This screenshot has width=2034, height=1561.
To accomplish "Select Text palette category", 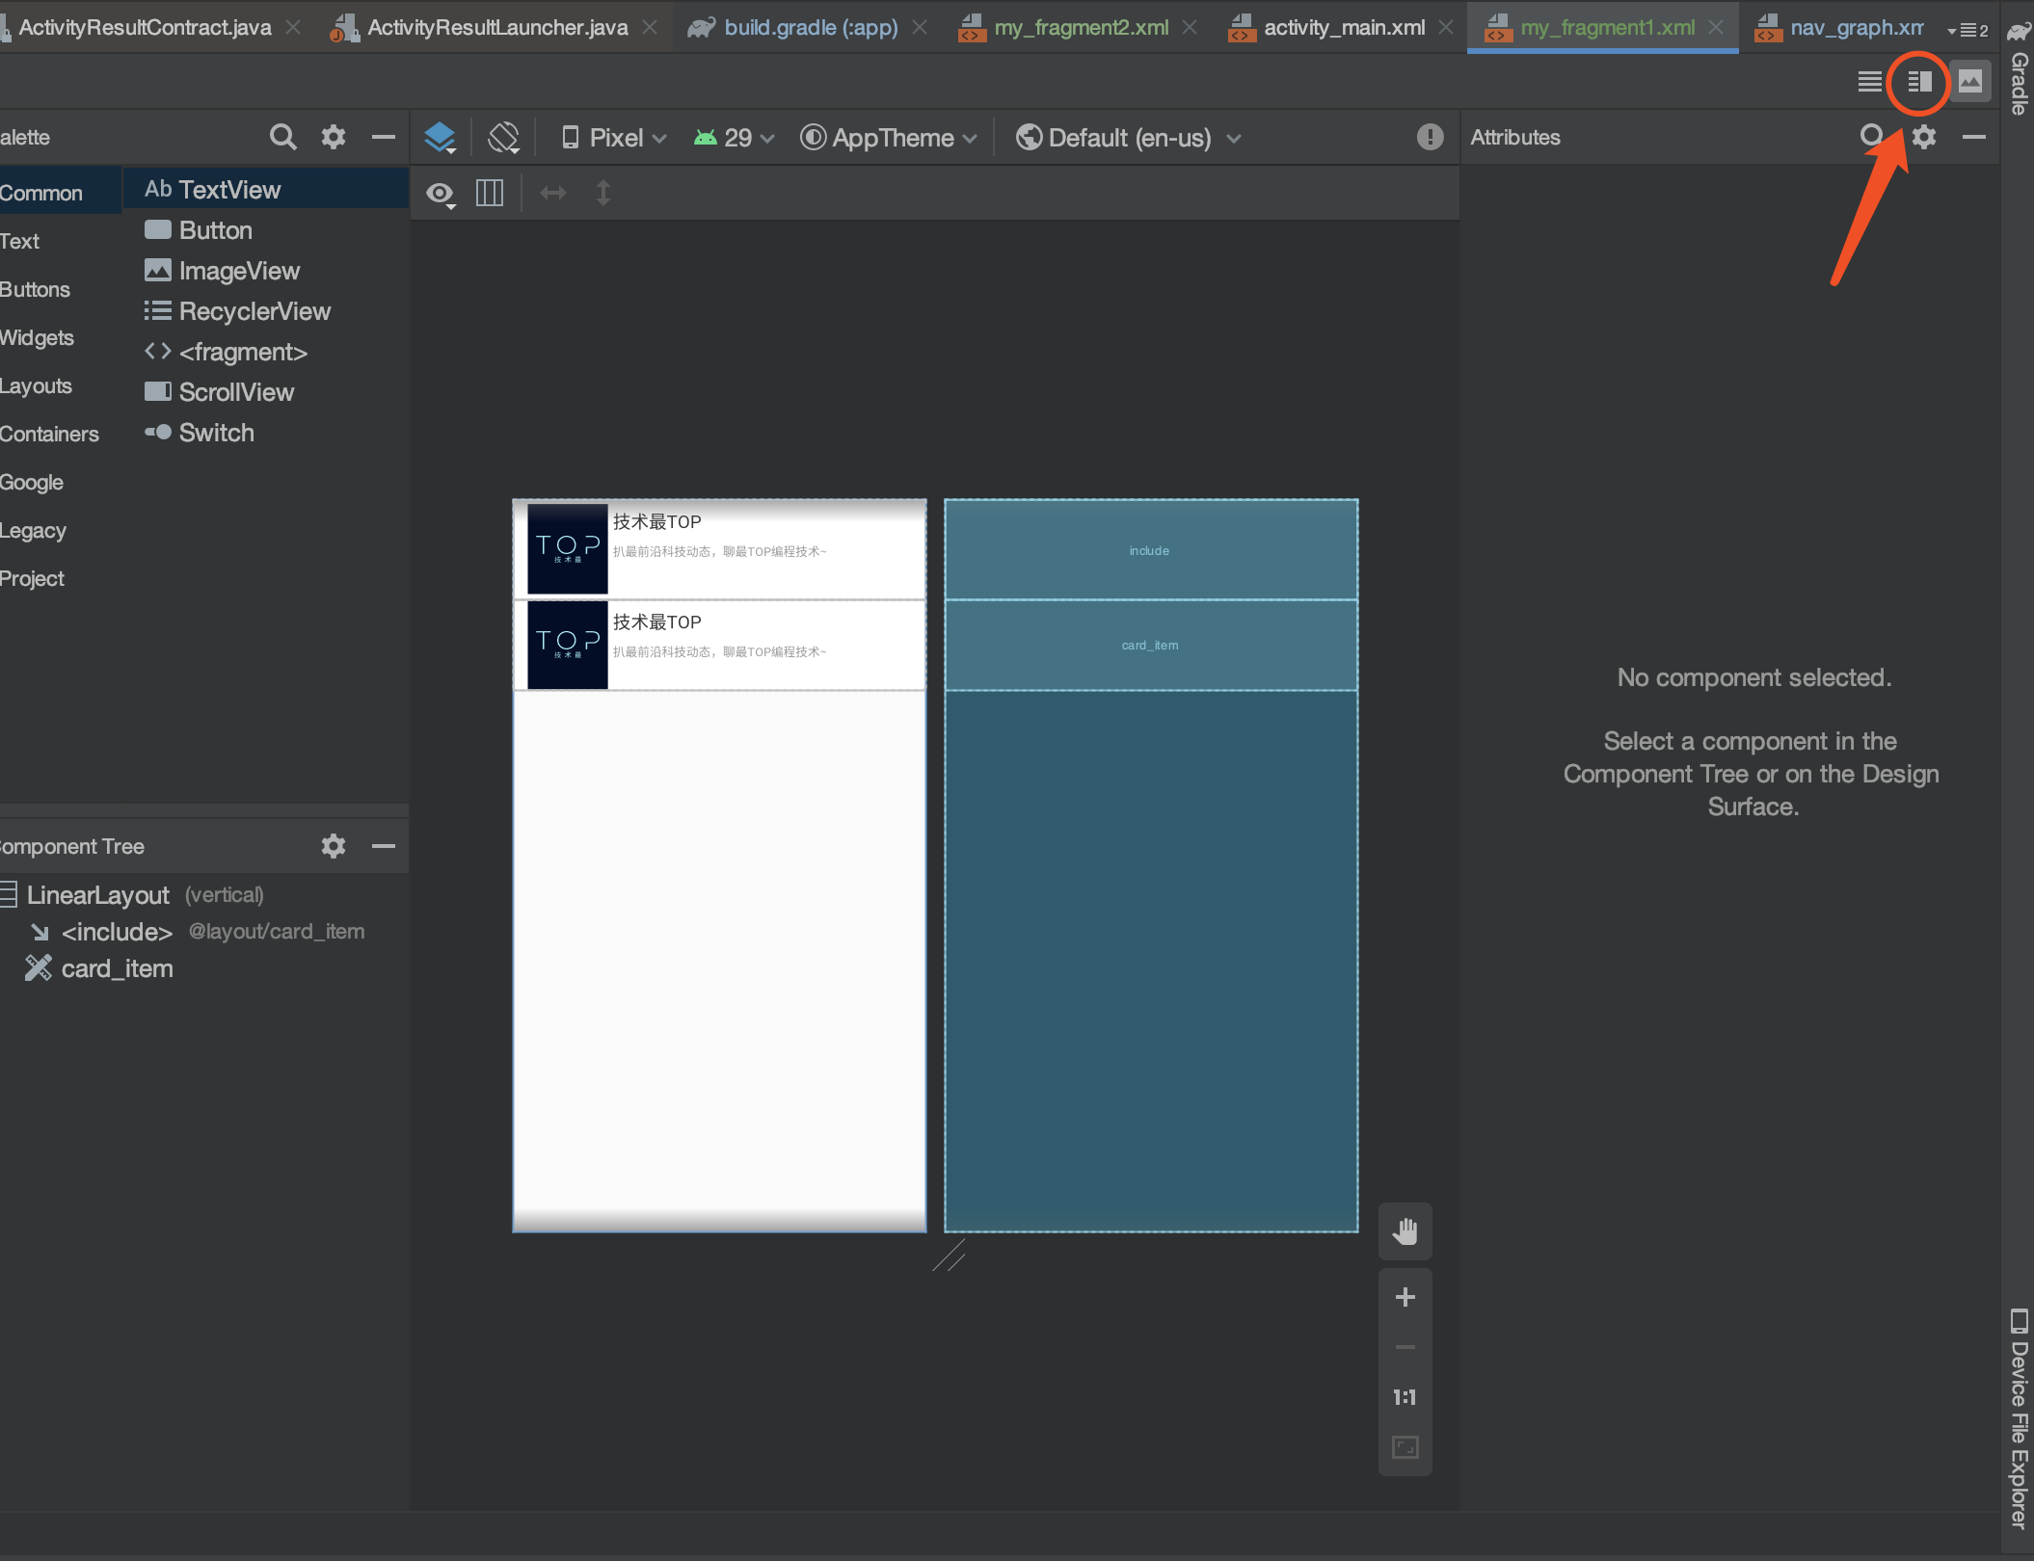I will coord(60,241).
